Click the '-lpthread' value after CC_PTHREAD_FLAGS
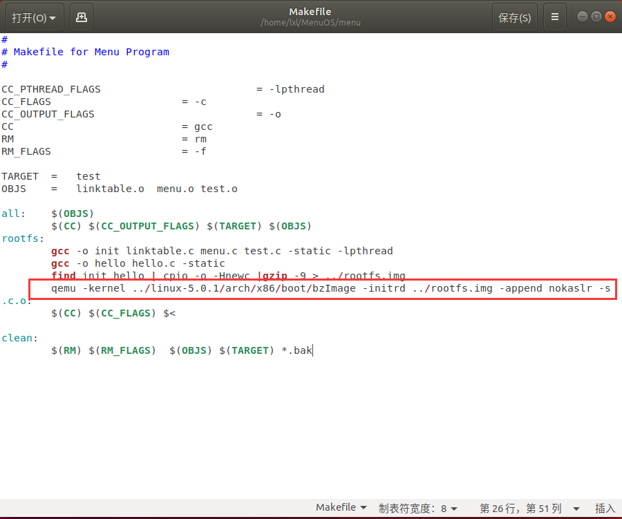The width and height of the screenshot is (622, 519). (296, 89)
